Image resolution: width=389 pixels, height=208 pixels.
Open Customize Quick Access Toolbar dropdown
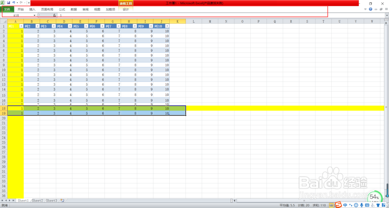29,3
